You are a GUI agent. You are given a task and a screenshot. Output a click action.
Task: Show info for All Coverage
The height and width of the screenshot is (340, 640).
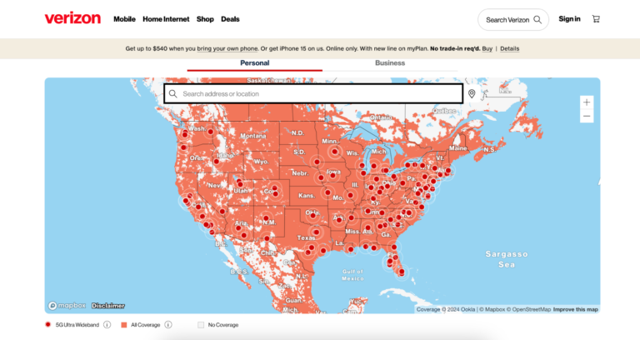click(x=168, y=325)
